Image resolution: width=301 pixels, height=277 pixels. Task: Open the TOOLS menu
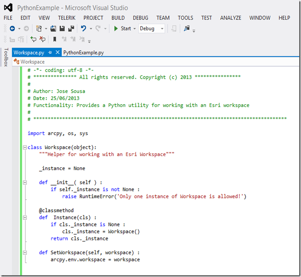(185, 18)
